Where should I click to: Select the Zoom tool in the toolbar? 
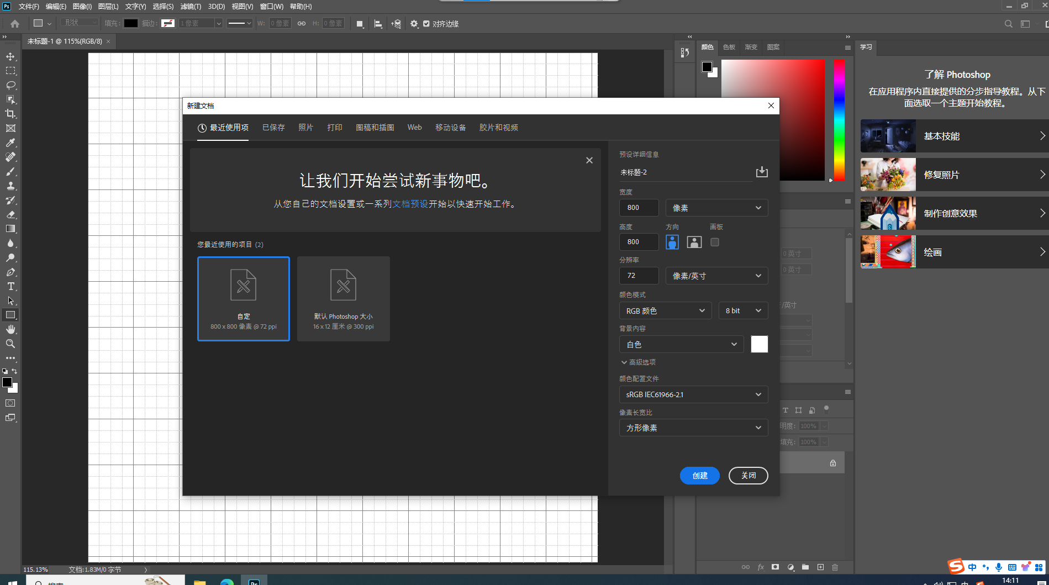tap(10, 344)
